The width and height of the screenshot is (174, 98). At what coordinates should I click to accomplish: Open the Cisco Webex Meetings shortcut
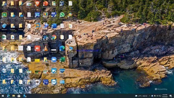tap(45, 39)
